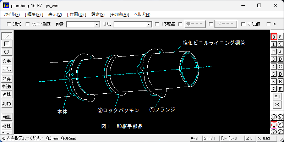Enable the 矩形 checkbox
The image size is (284, 142).
pos(9,24)
